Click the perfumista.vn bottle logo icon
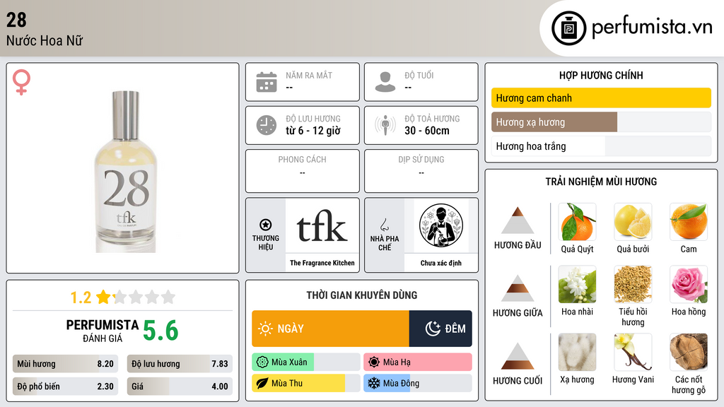 (568, 28)
